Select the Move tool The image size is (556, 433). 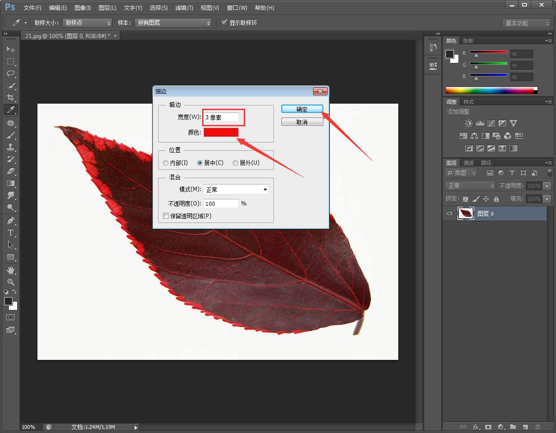point(10,49)
